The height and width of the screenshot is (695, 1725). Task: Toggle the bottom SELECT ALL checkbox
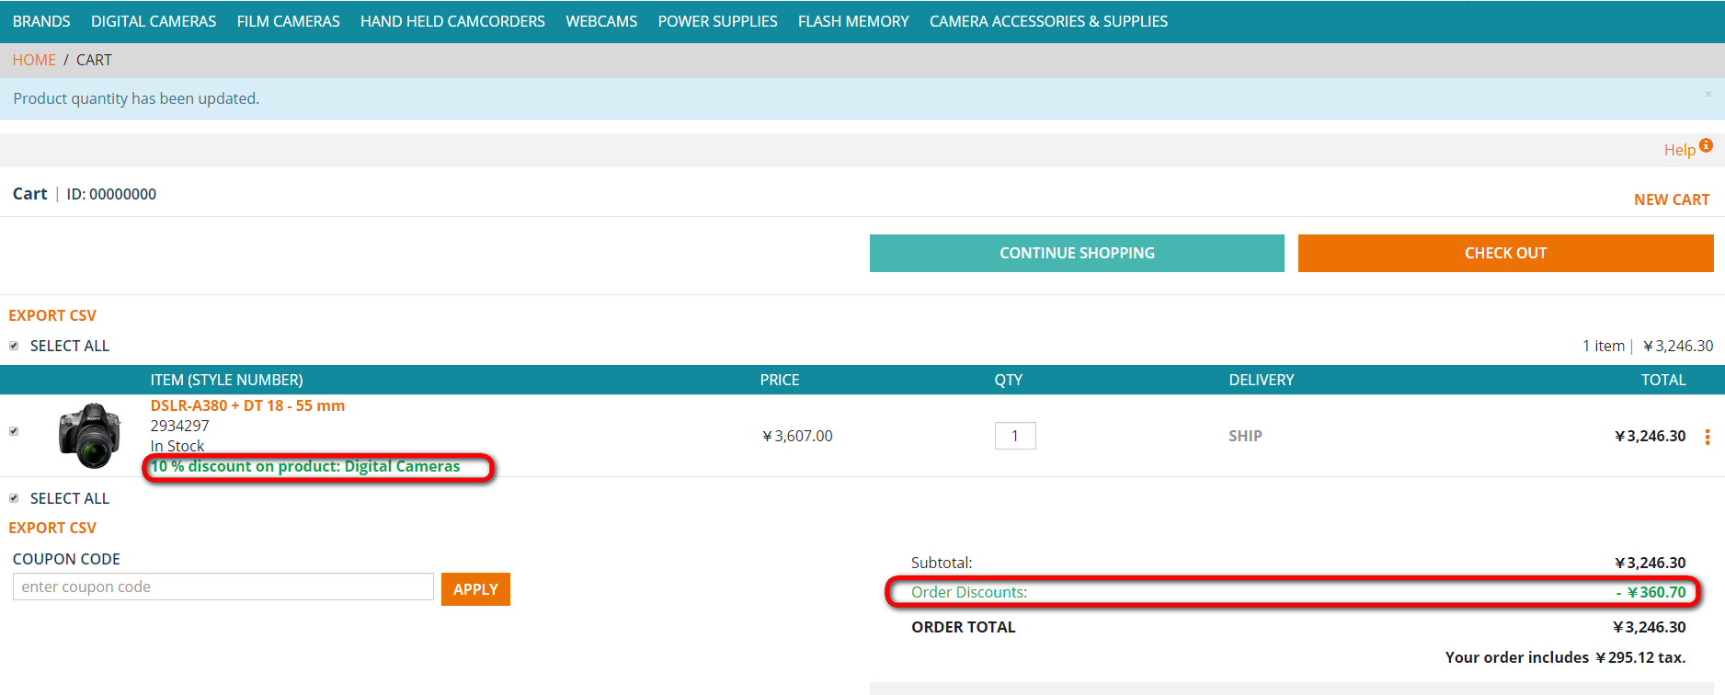pos(14,498)
